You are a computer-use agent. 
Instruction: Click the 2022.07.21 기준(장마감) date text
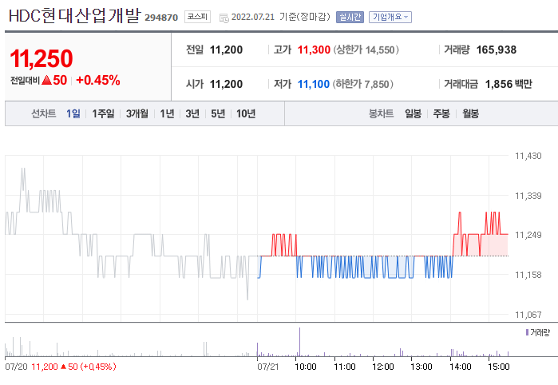(x=281, y=17)
